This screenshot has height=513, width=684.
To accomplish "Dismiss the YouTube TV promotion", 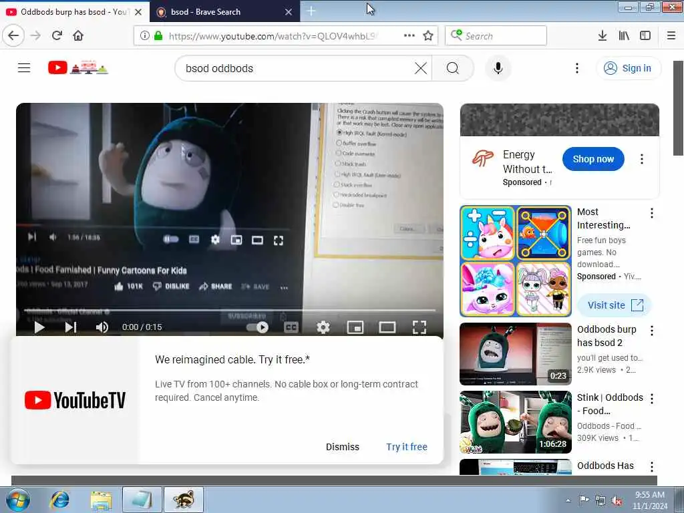I will point(343,447).
